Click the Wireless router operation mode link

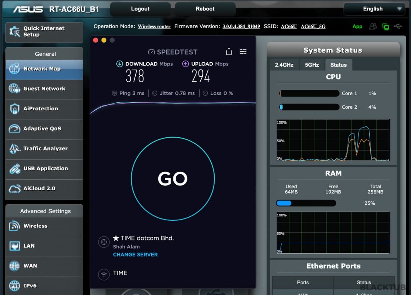coord(154,26)
